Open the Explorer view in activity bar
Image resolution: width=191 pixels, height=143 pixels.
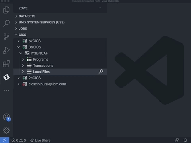(x=6, y=10)
